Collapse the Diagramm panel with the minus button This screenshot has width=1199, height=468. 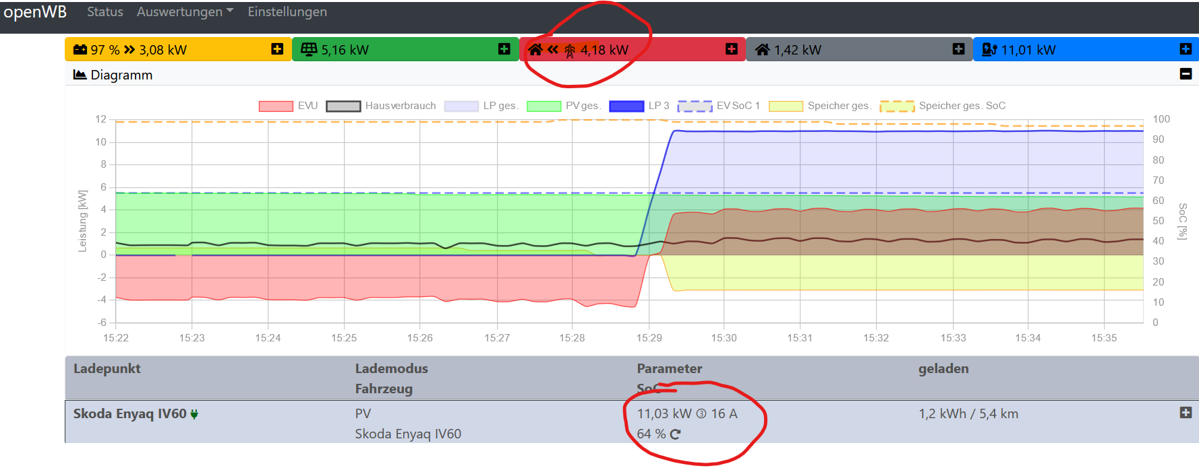pyautogui.click(x=1186, y=74)
